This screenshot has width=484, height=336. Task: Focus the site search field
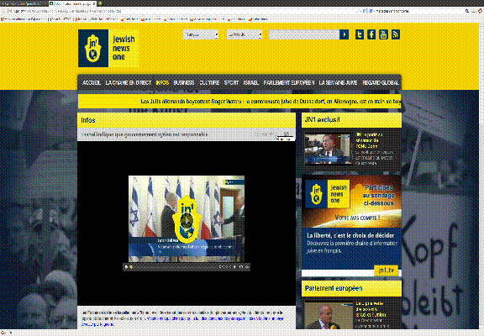[x=304, y=34]
